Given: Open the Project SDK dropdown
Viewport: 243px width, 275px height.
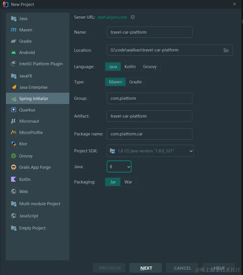Looking at the screenshot, I should 150,151.
